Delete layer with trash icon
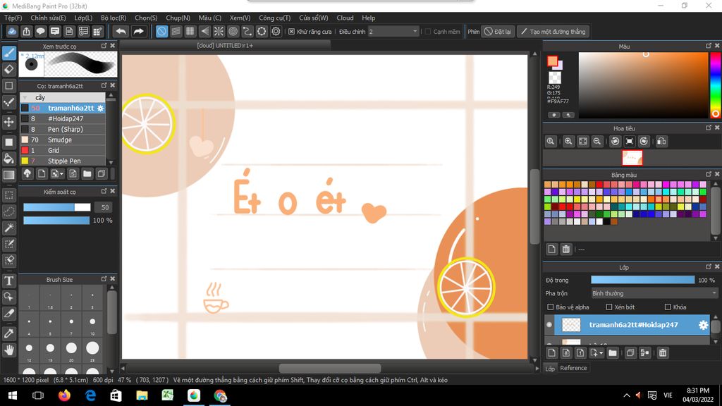Viewport: 722px width, 406px height. [663, 353]
